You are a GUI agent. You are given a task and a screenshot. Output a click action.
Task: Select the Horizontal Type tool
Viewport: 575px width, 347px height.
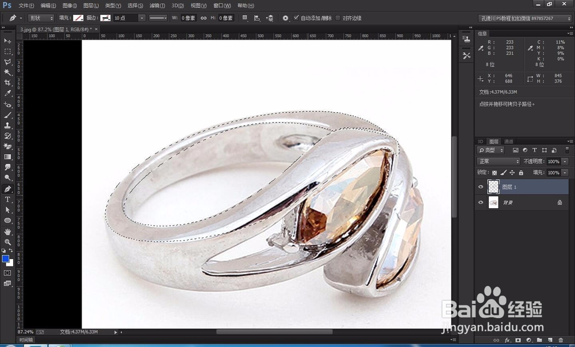pos(7,200)
